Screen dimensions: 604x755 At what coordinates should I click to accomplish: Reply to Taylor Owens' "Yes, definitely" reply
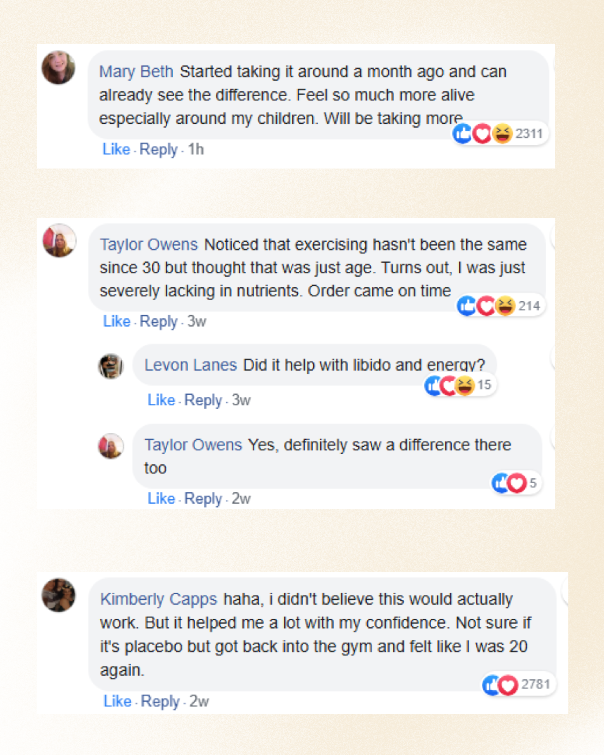[203, 499]
